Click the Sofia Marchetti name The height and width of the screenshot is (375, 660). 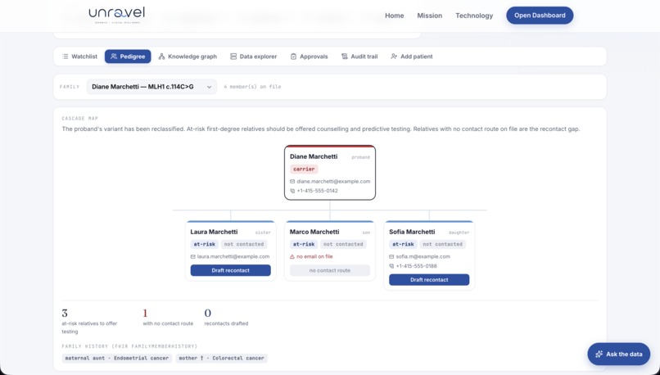point(412,232)
